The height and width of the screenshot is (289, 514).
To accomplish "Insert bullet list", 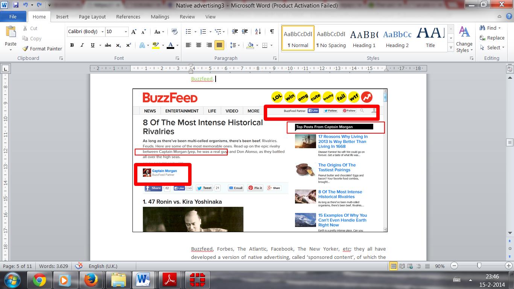I will [x=189, y=32].
